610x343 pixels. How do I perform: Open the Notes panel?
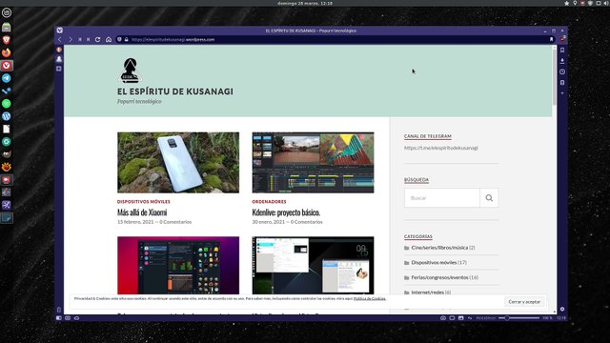point(562,83)
